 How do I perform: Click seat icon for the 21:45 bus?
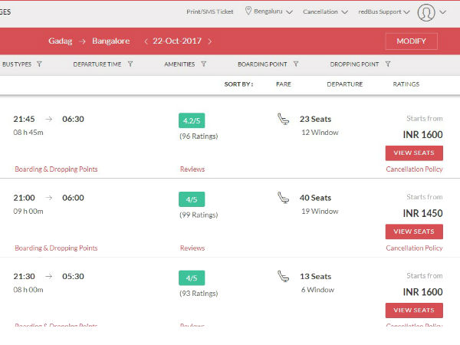pyautogui.click(x=284, y=120)
